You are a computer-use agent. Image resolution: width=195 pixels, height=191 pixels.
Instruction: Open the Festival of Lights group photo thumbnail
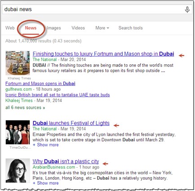(x=18, y=132)
